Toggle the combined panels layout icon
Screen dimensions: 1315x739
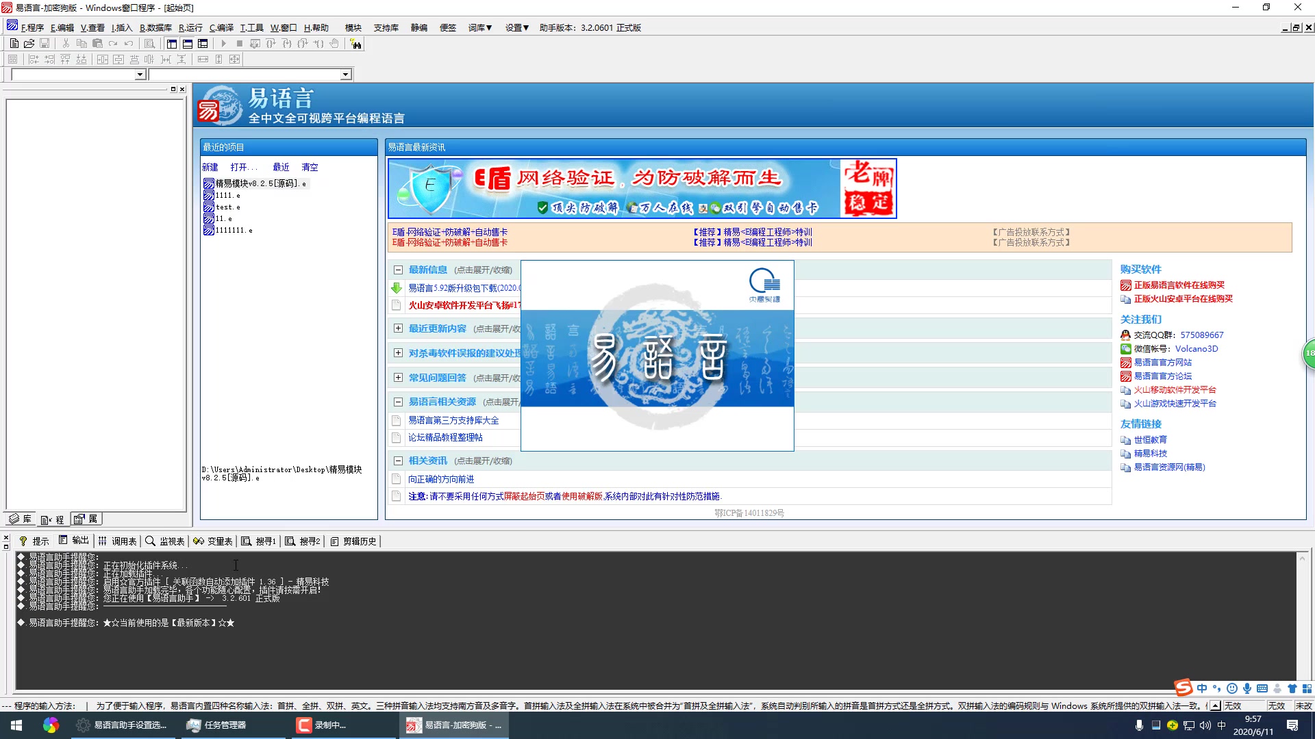point(203,44)
